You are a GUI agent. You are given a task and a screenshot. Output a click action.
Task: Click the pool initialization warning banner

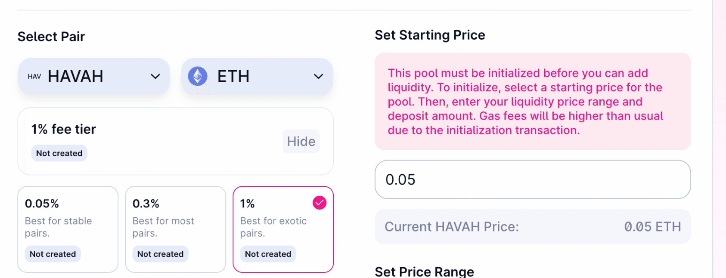(x=533, y=102)
